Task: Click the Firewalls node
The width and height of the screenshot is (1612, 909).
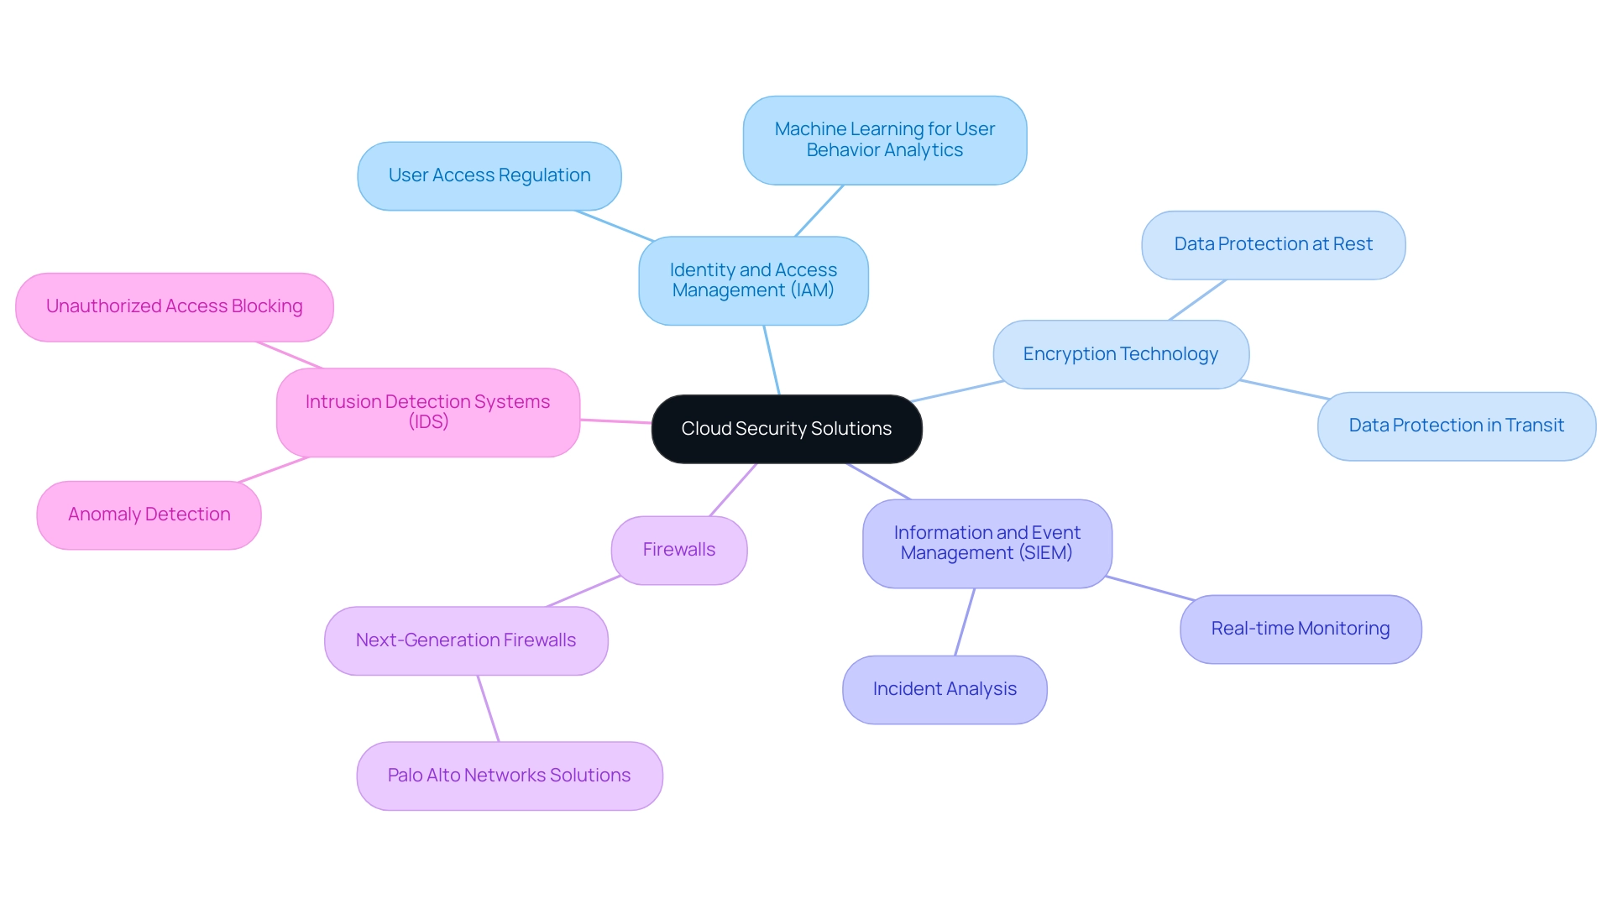Action: pyautogui.click(x=678, y=549)
